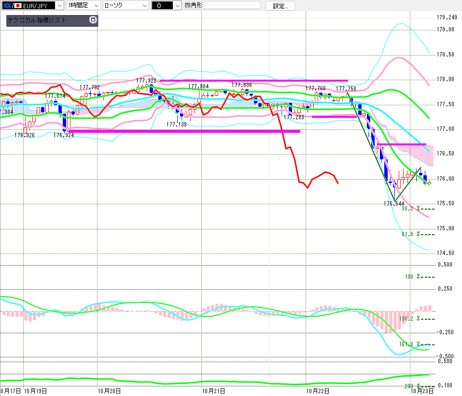Click the 177.922 high price label
462x396 pixels.
146,81
